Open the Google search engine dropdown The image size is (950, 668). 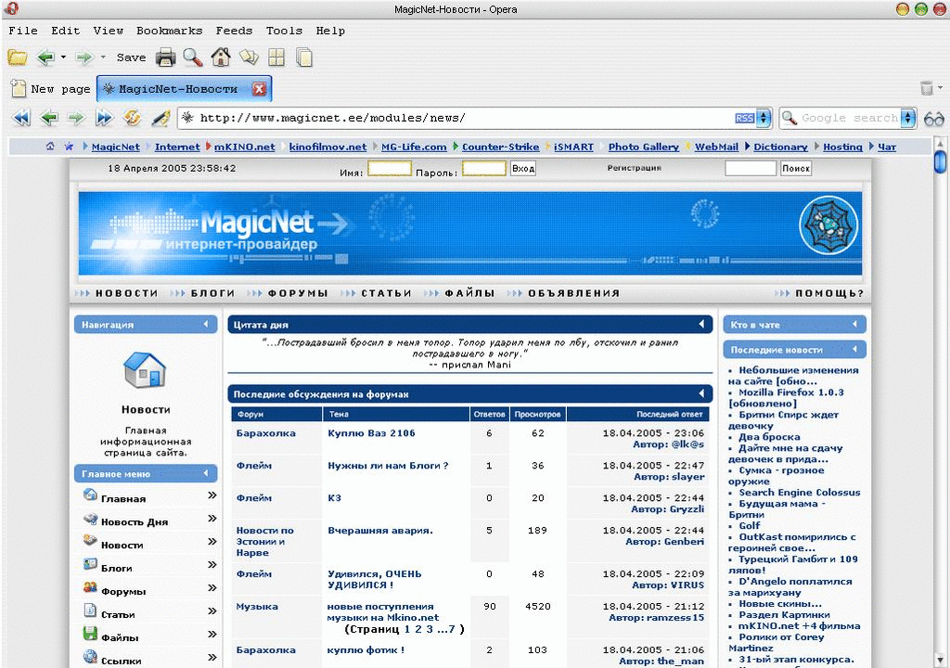907,118
